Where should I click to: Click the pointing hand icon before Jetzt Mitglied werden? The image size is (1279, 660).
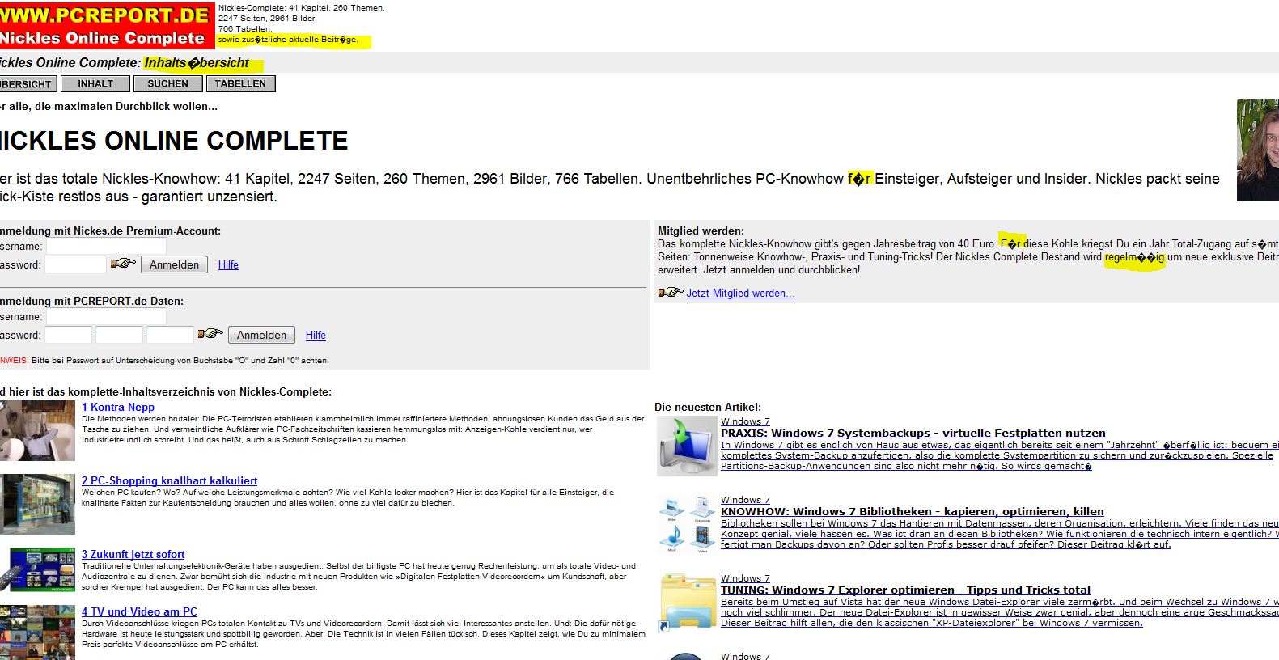click(671, 292)
